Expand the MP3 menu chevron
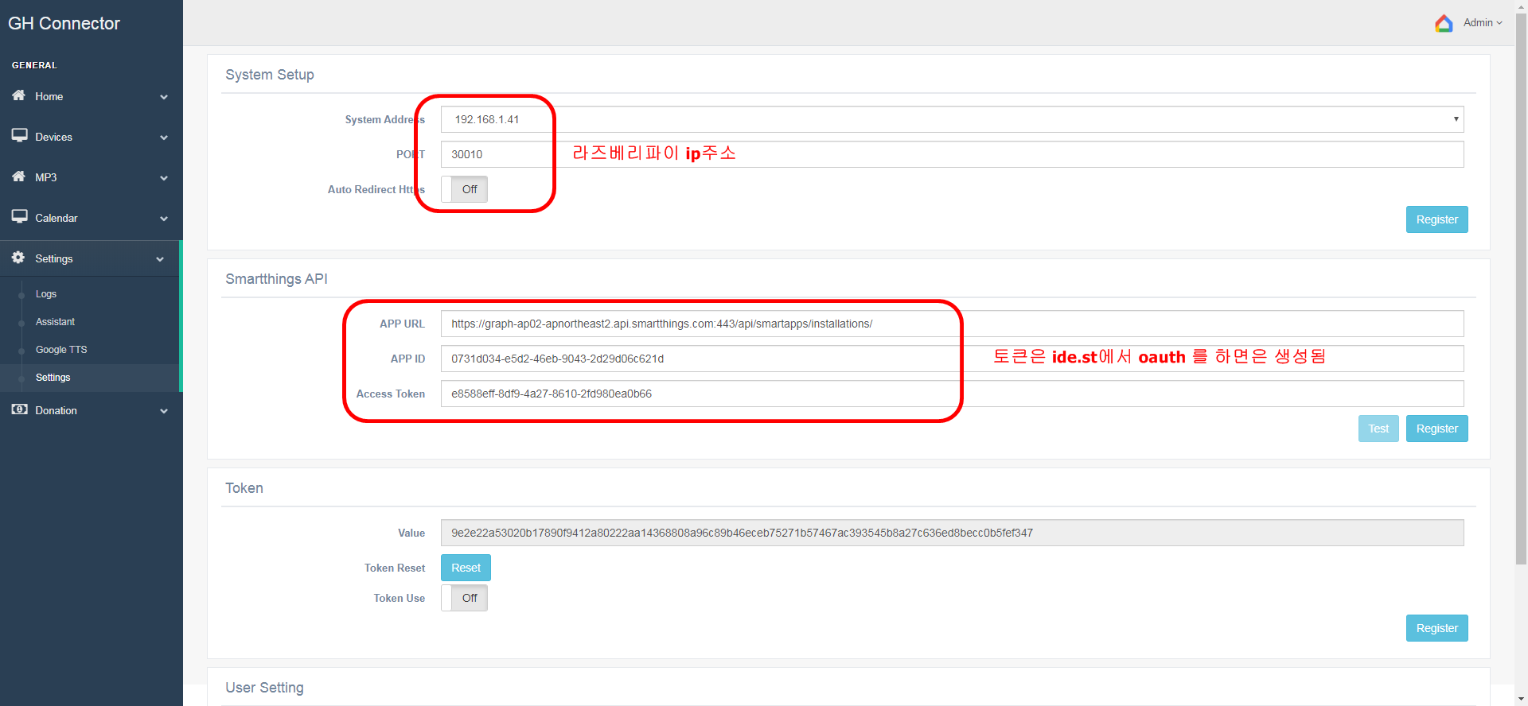Image resolution: width=1528 pixels, height=706 pixels. coord(164,178)
